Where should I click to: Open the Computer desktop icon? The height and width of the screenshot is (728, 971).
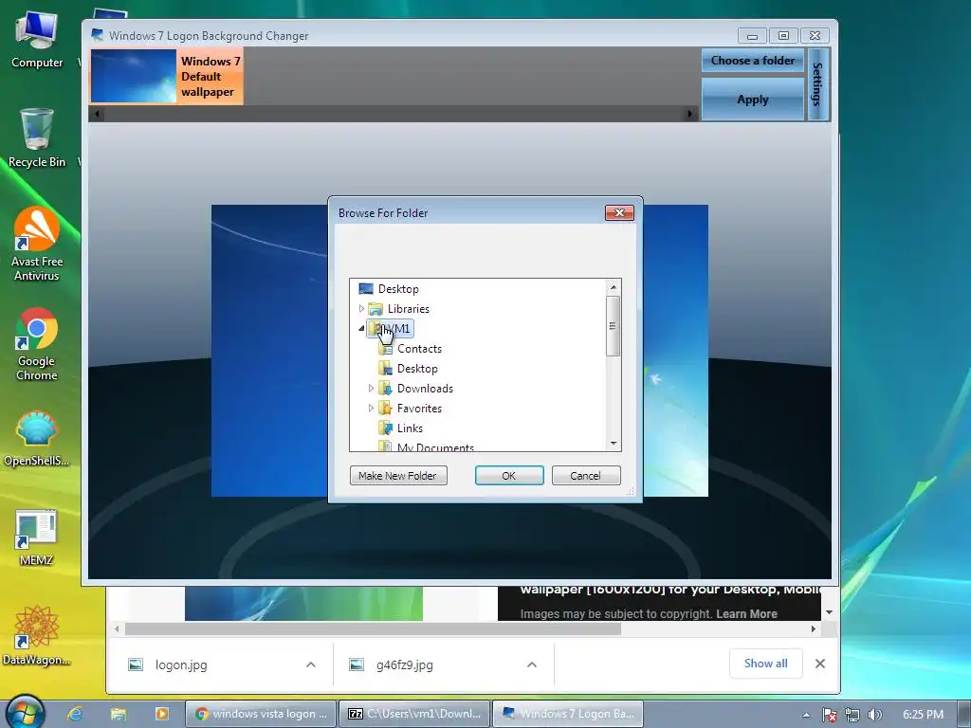point(37,40)
